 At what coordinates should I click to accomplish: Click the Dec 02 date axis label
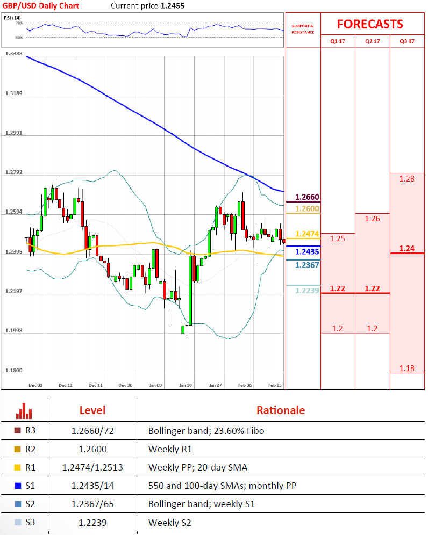coord(35,385)
